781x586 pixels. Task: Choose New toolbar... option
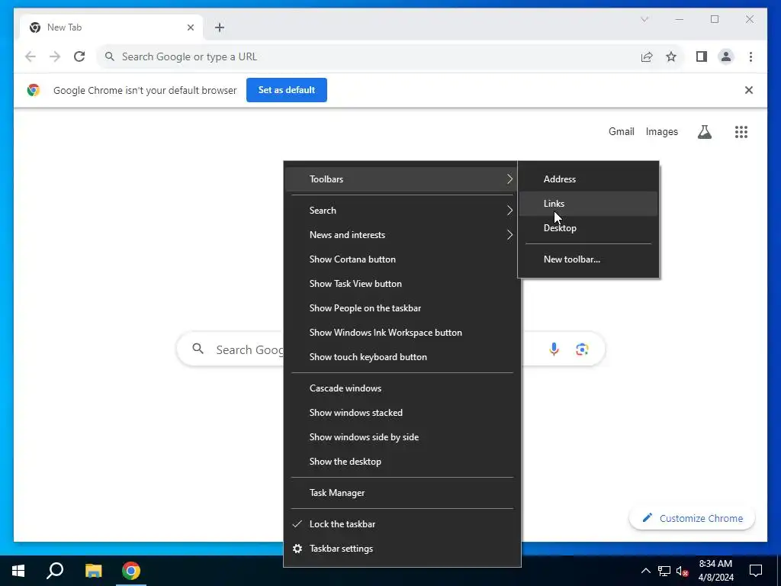pyautogui.click(x=588, y=259)
